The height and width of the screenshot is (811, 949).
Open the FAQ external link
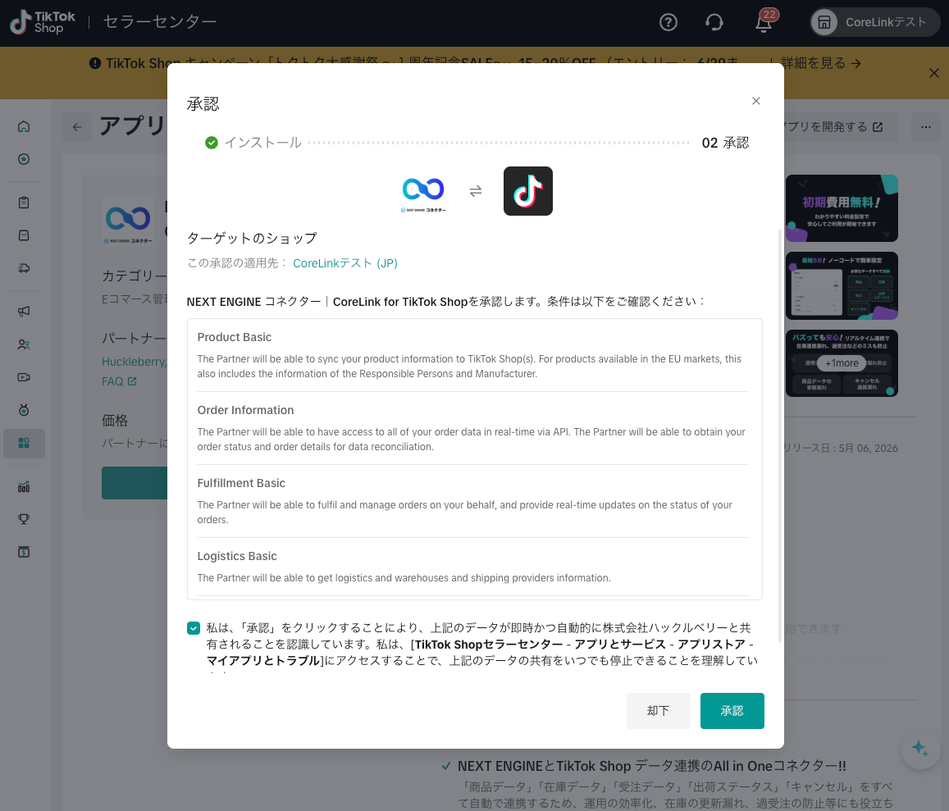coord(119,381)
